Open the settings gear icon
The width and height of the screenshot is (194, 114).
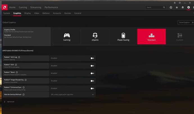click(x=189, y=7)
